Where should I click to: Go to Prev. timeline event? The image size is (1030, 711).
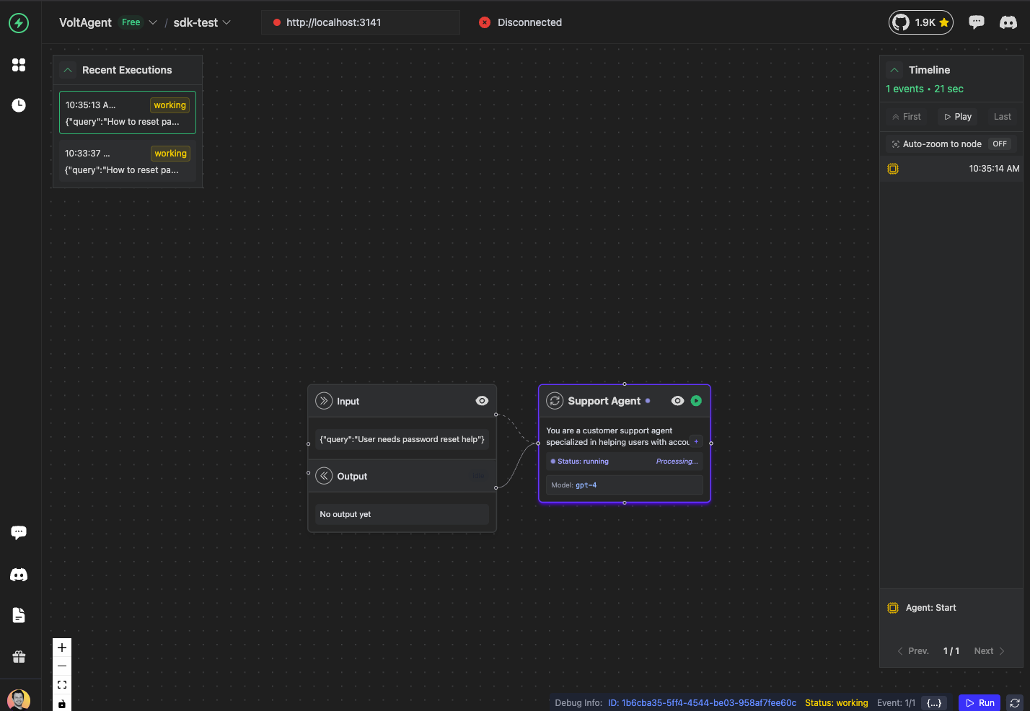912,651
